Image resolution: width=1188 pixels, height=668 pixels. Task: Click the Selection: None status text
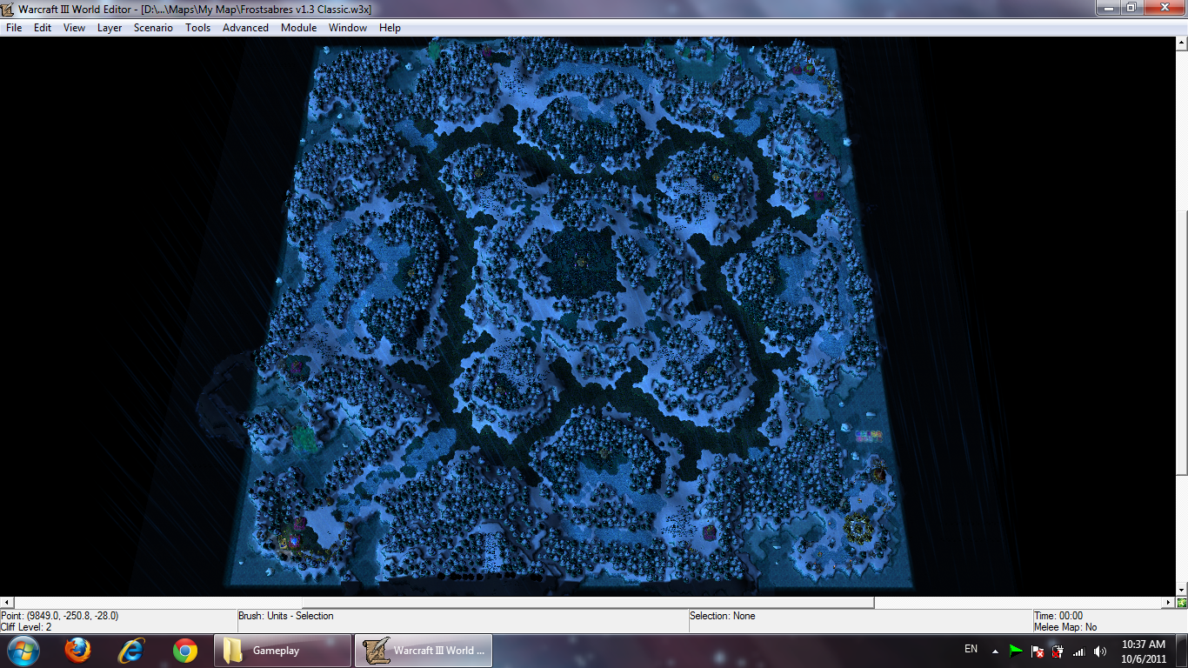tap(723, 616)
